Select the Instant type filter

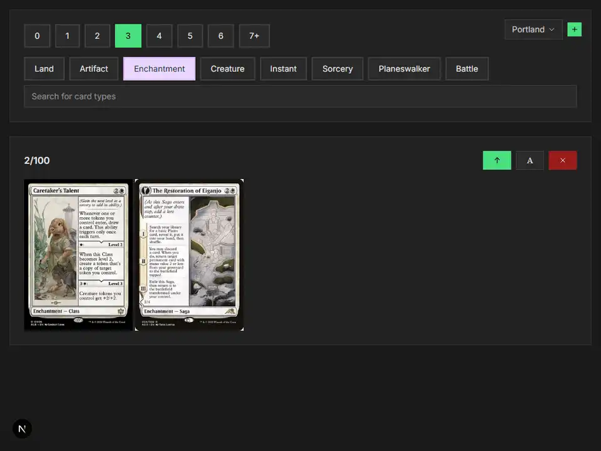[x=283, y=69]
